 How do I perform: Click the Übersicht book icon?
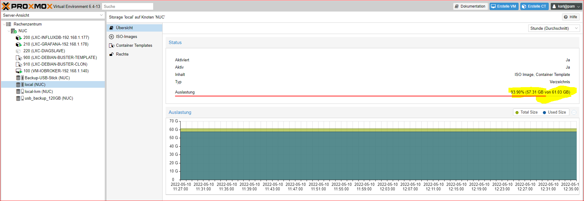(x=111, y=28)
